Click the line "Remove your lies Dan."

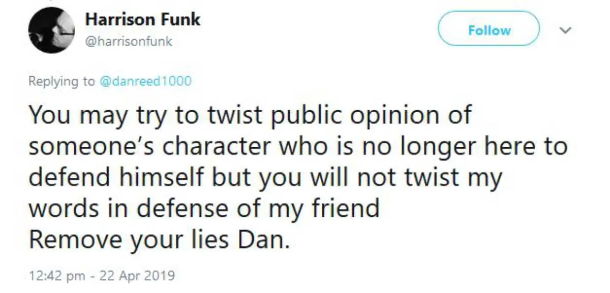point(159,239)
